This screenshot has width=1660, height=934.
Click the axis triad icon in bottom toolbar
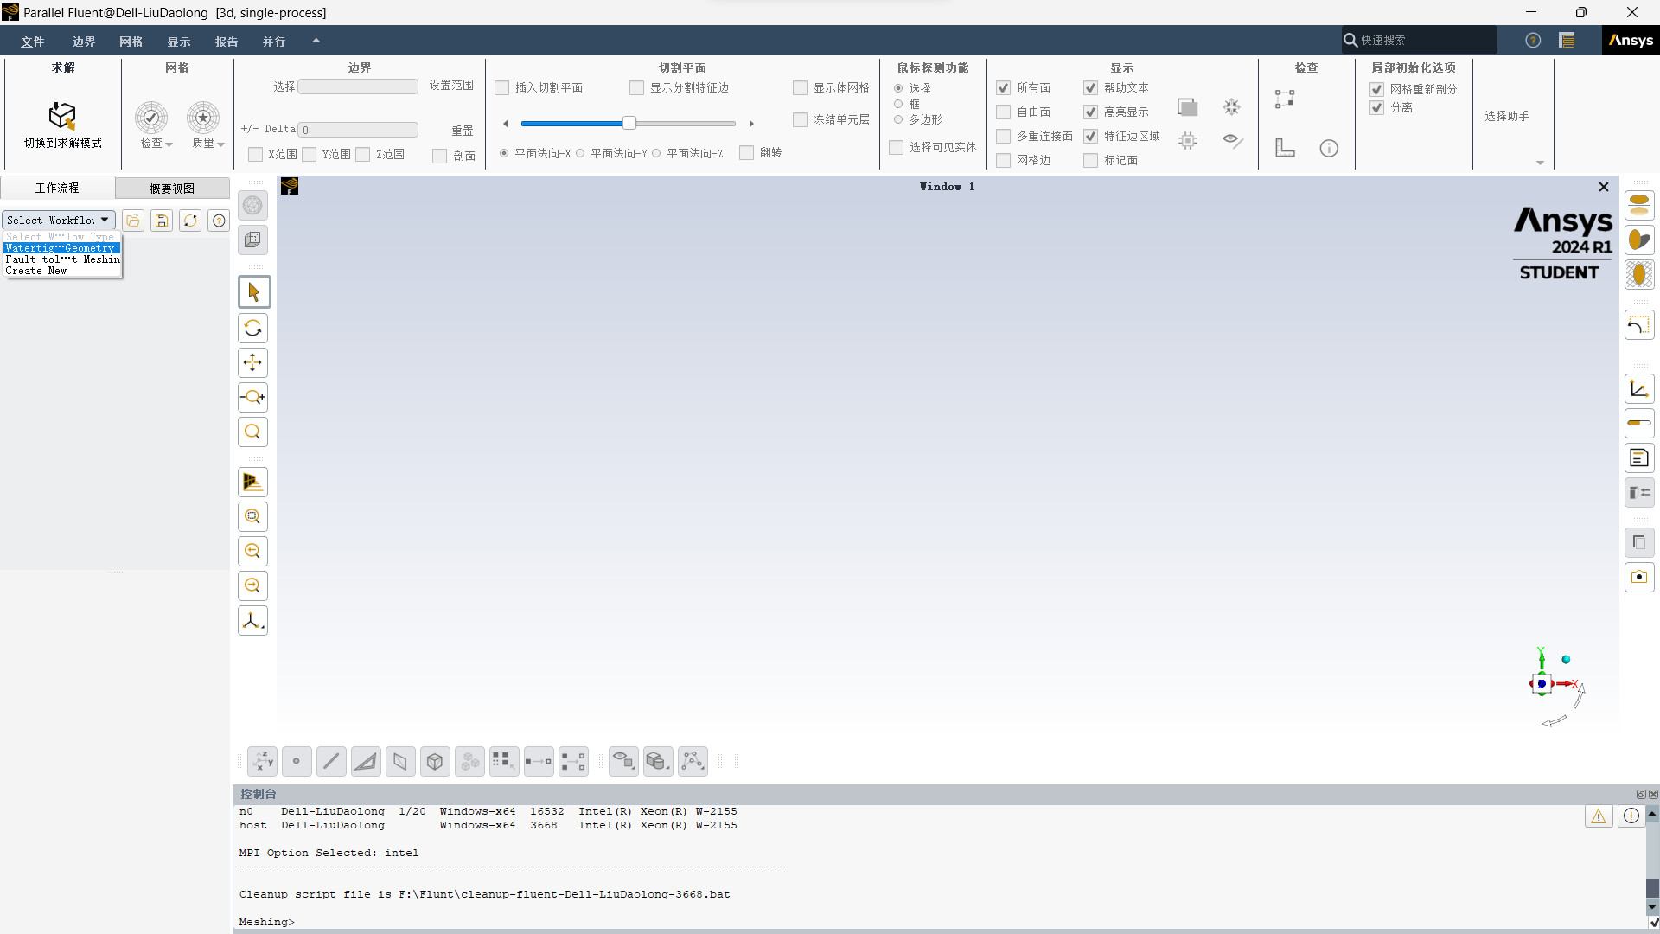262,761
